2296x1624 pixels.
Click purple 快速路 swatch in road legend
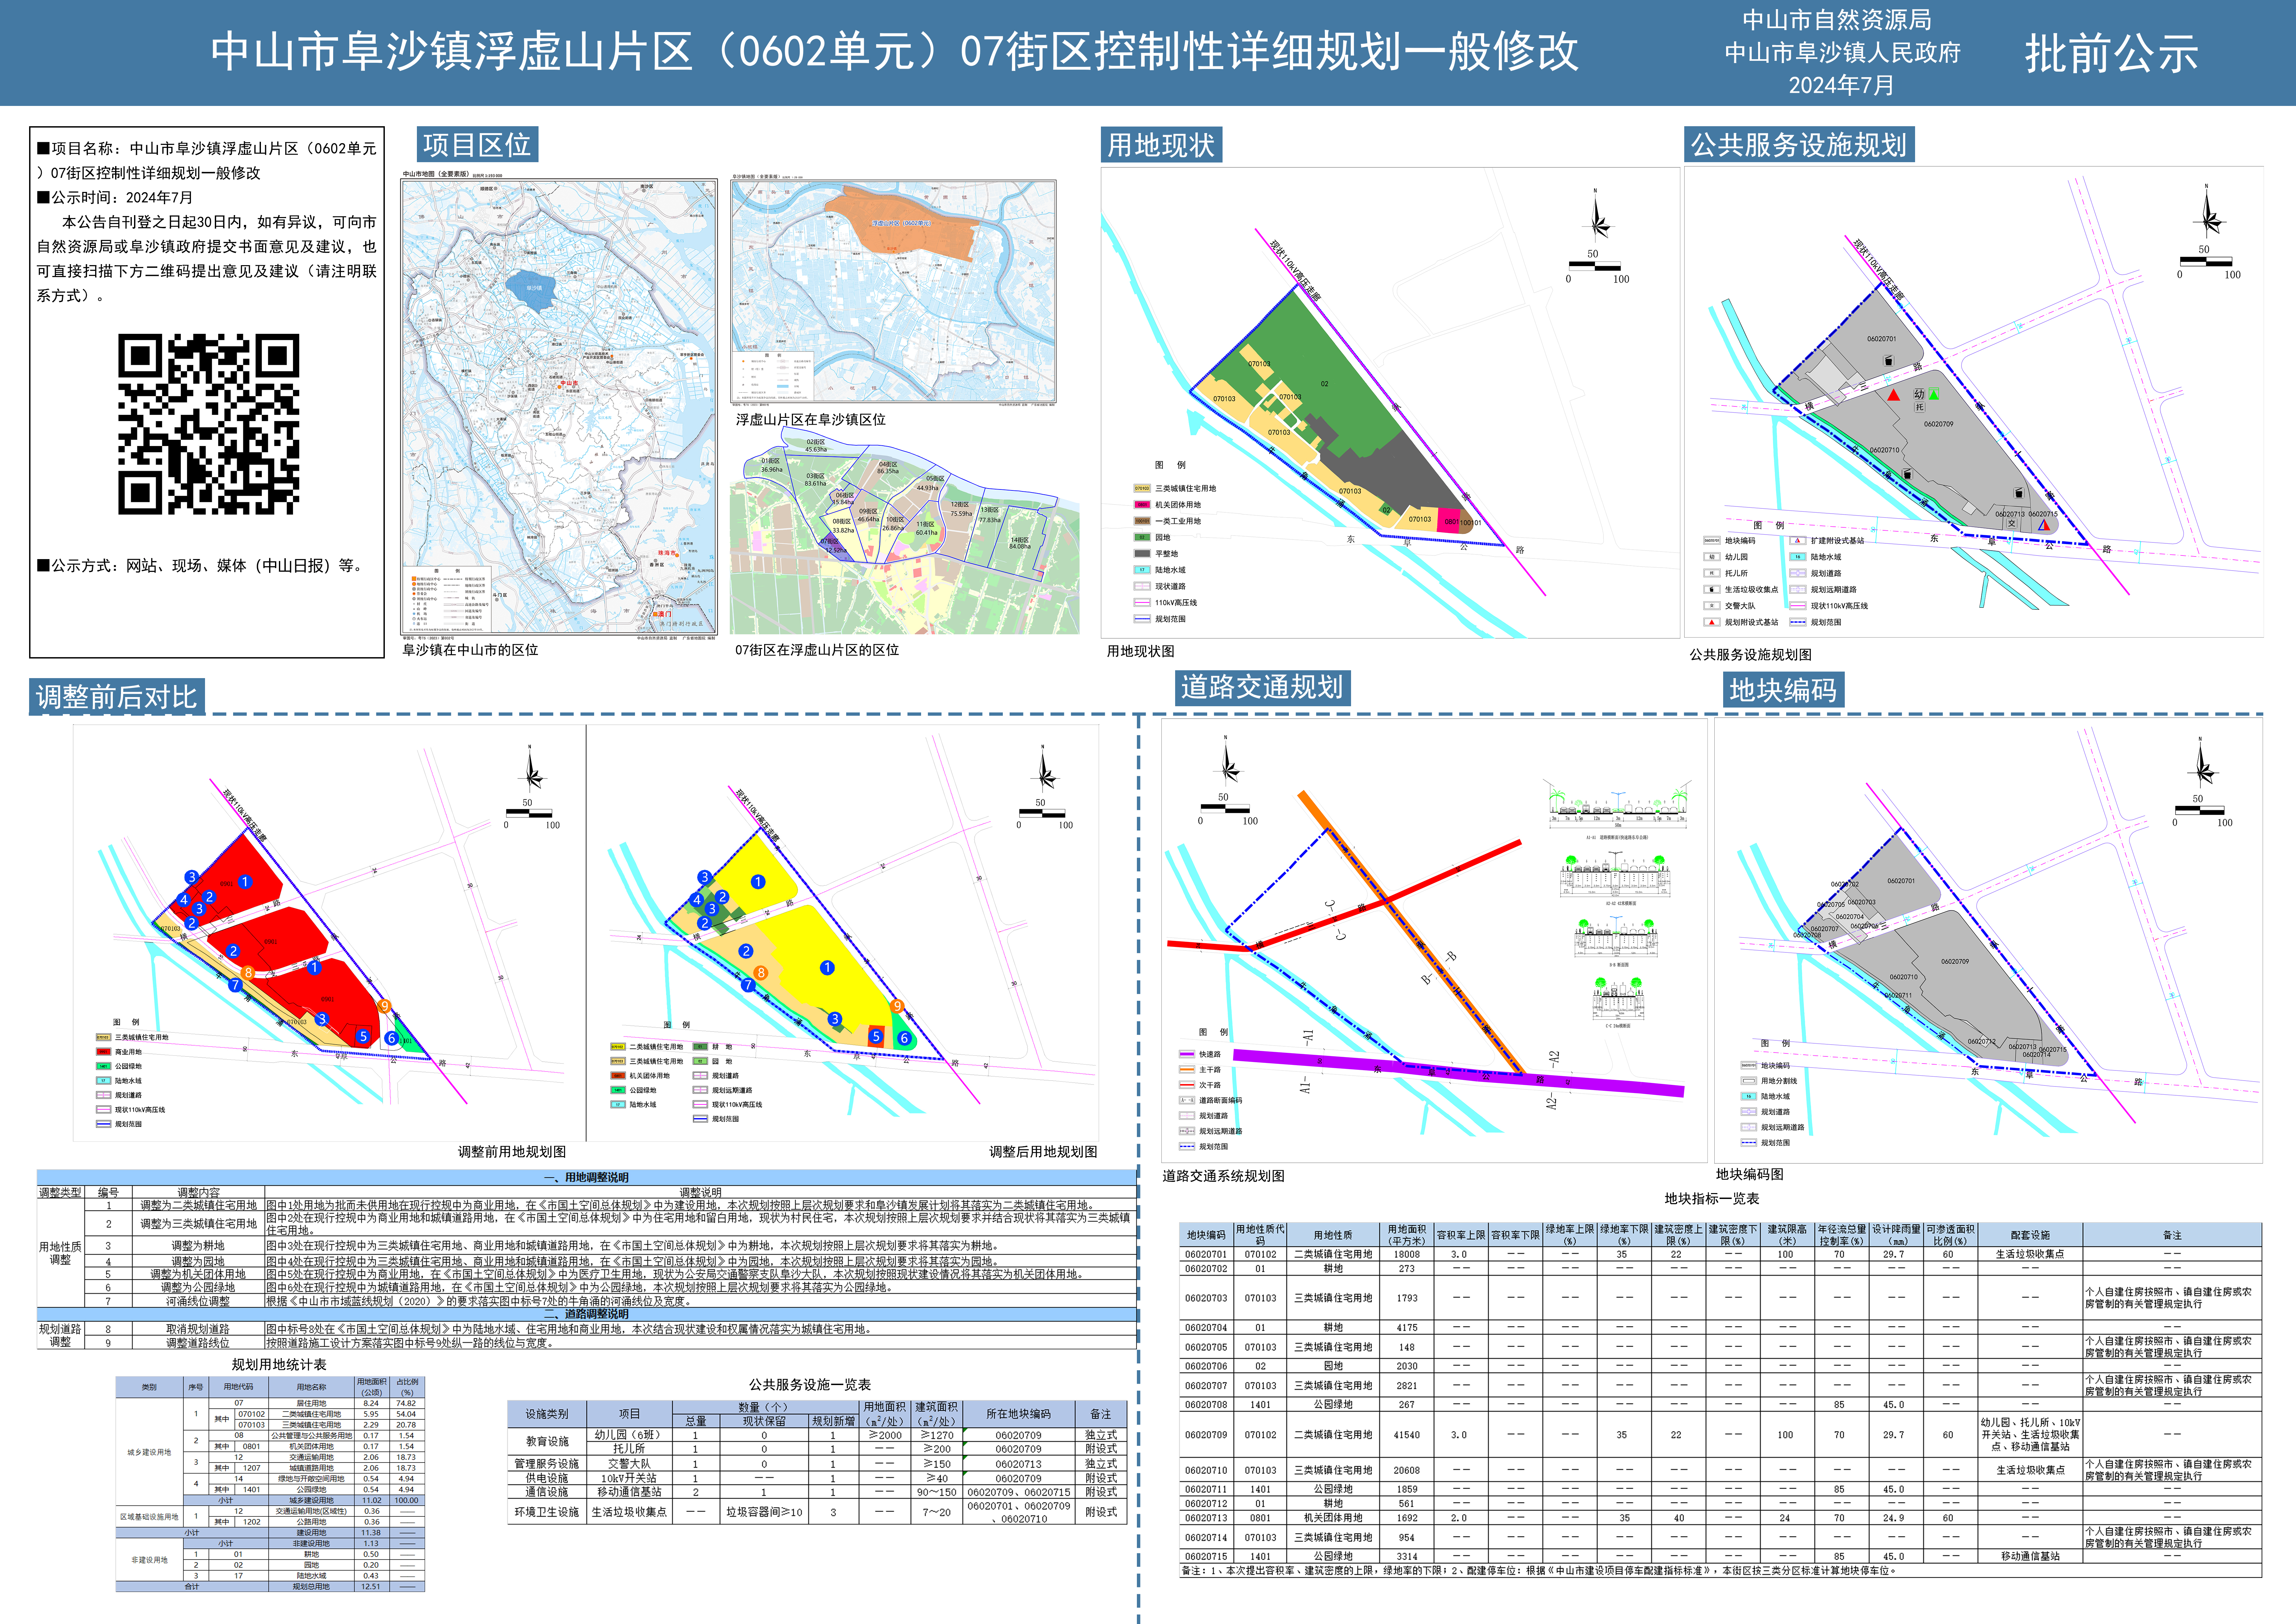click(x=1187, y=1054)
